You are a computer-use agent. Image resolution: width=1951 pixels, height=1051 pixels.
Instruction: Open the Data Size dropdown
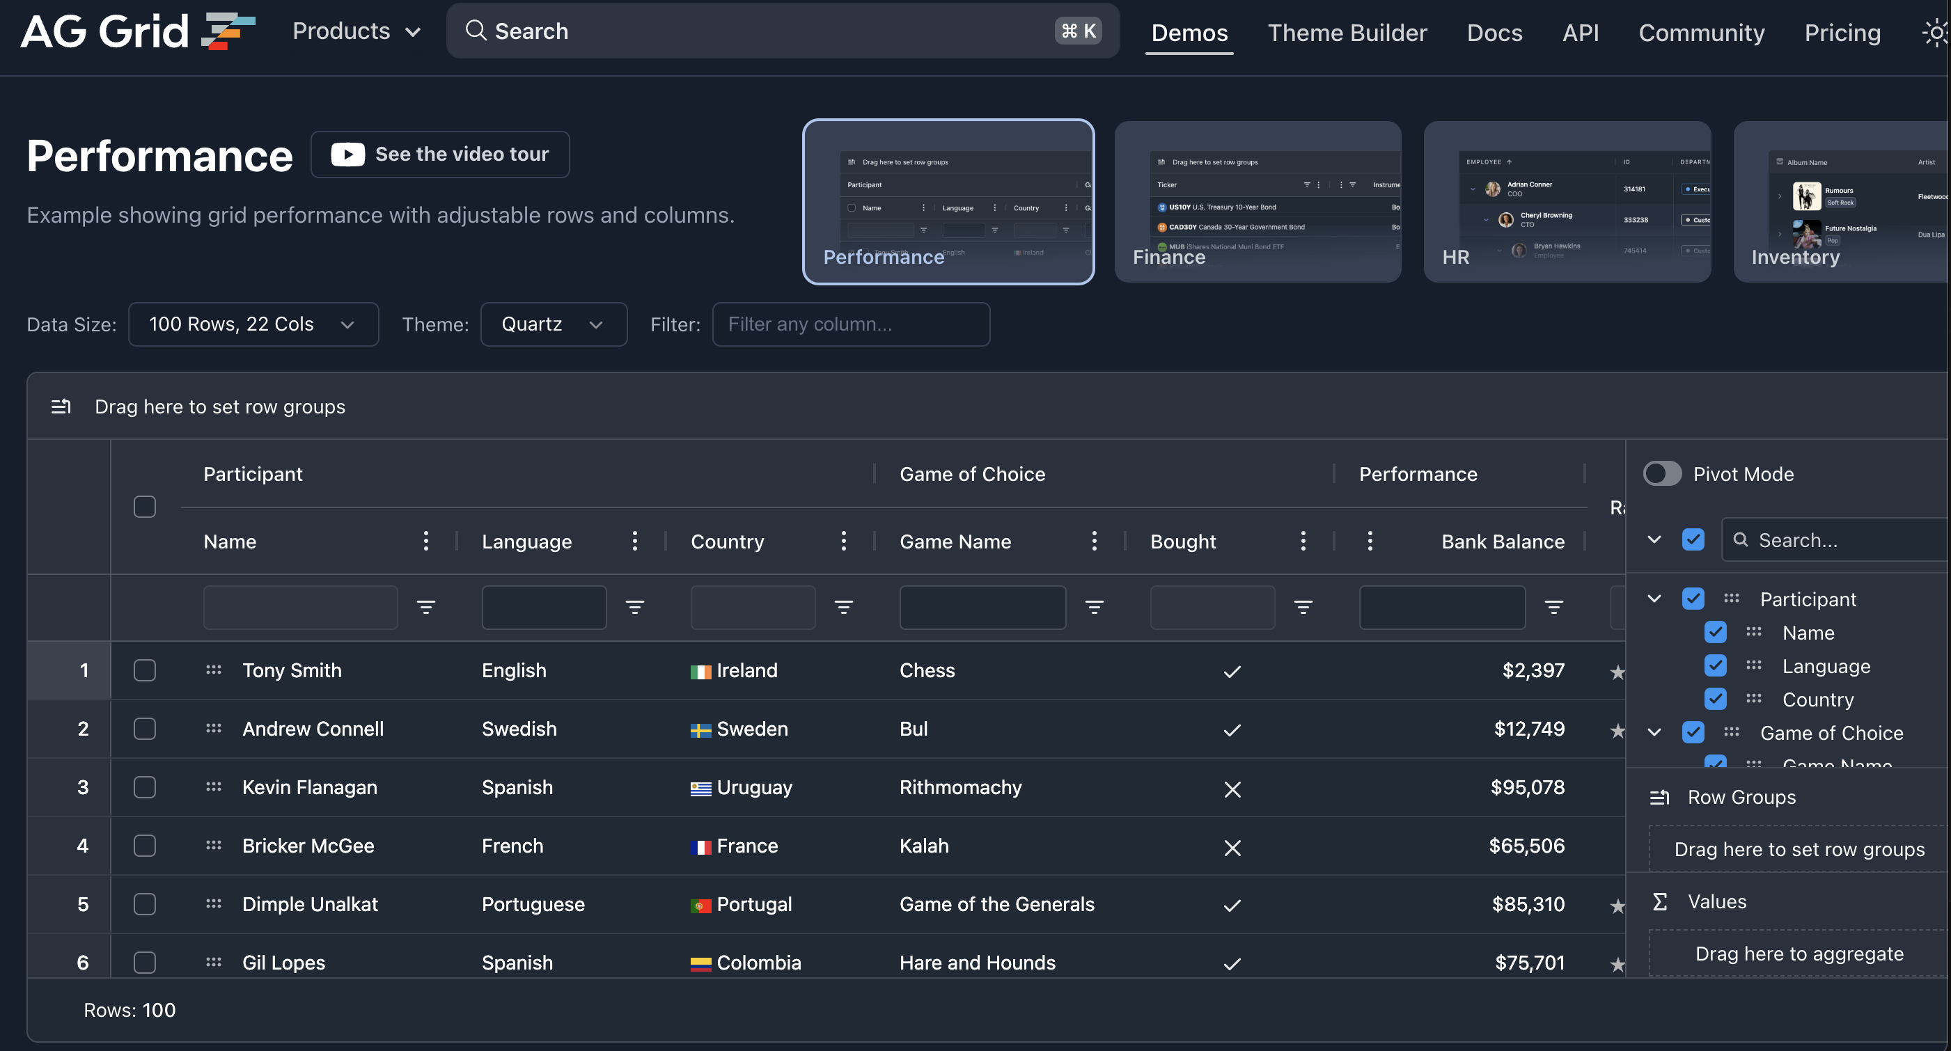click(253, 324)
